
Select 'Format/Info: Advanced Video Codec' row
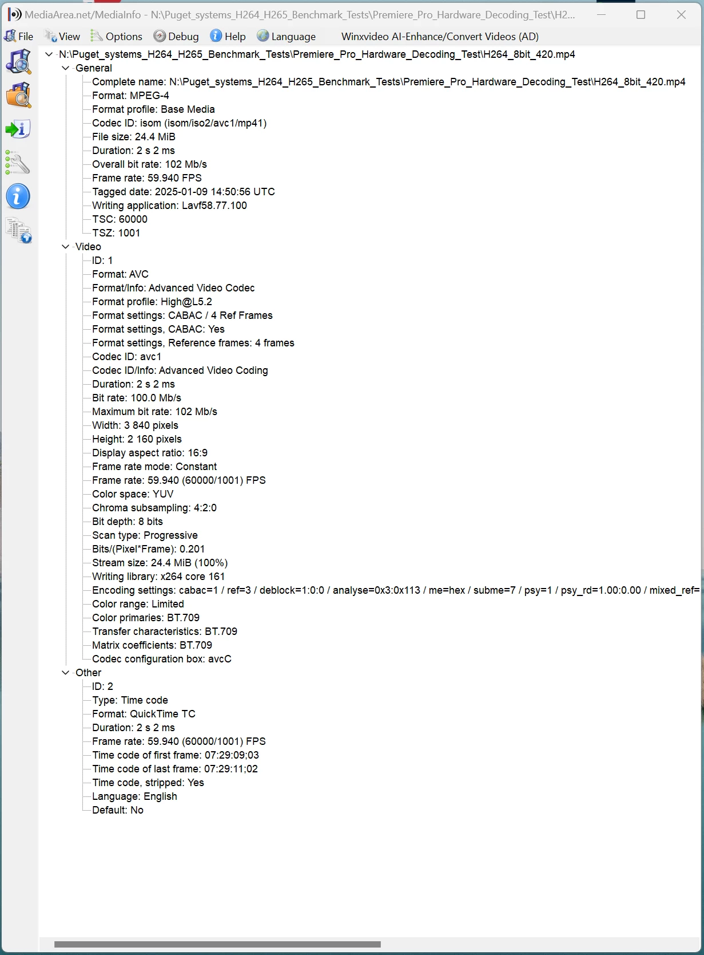click(173, 288)
